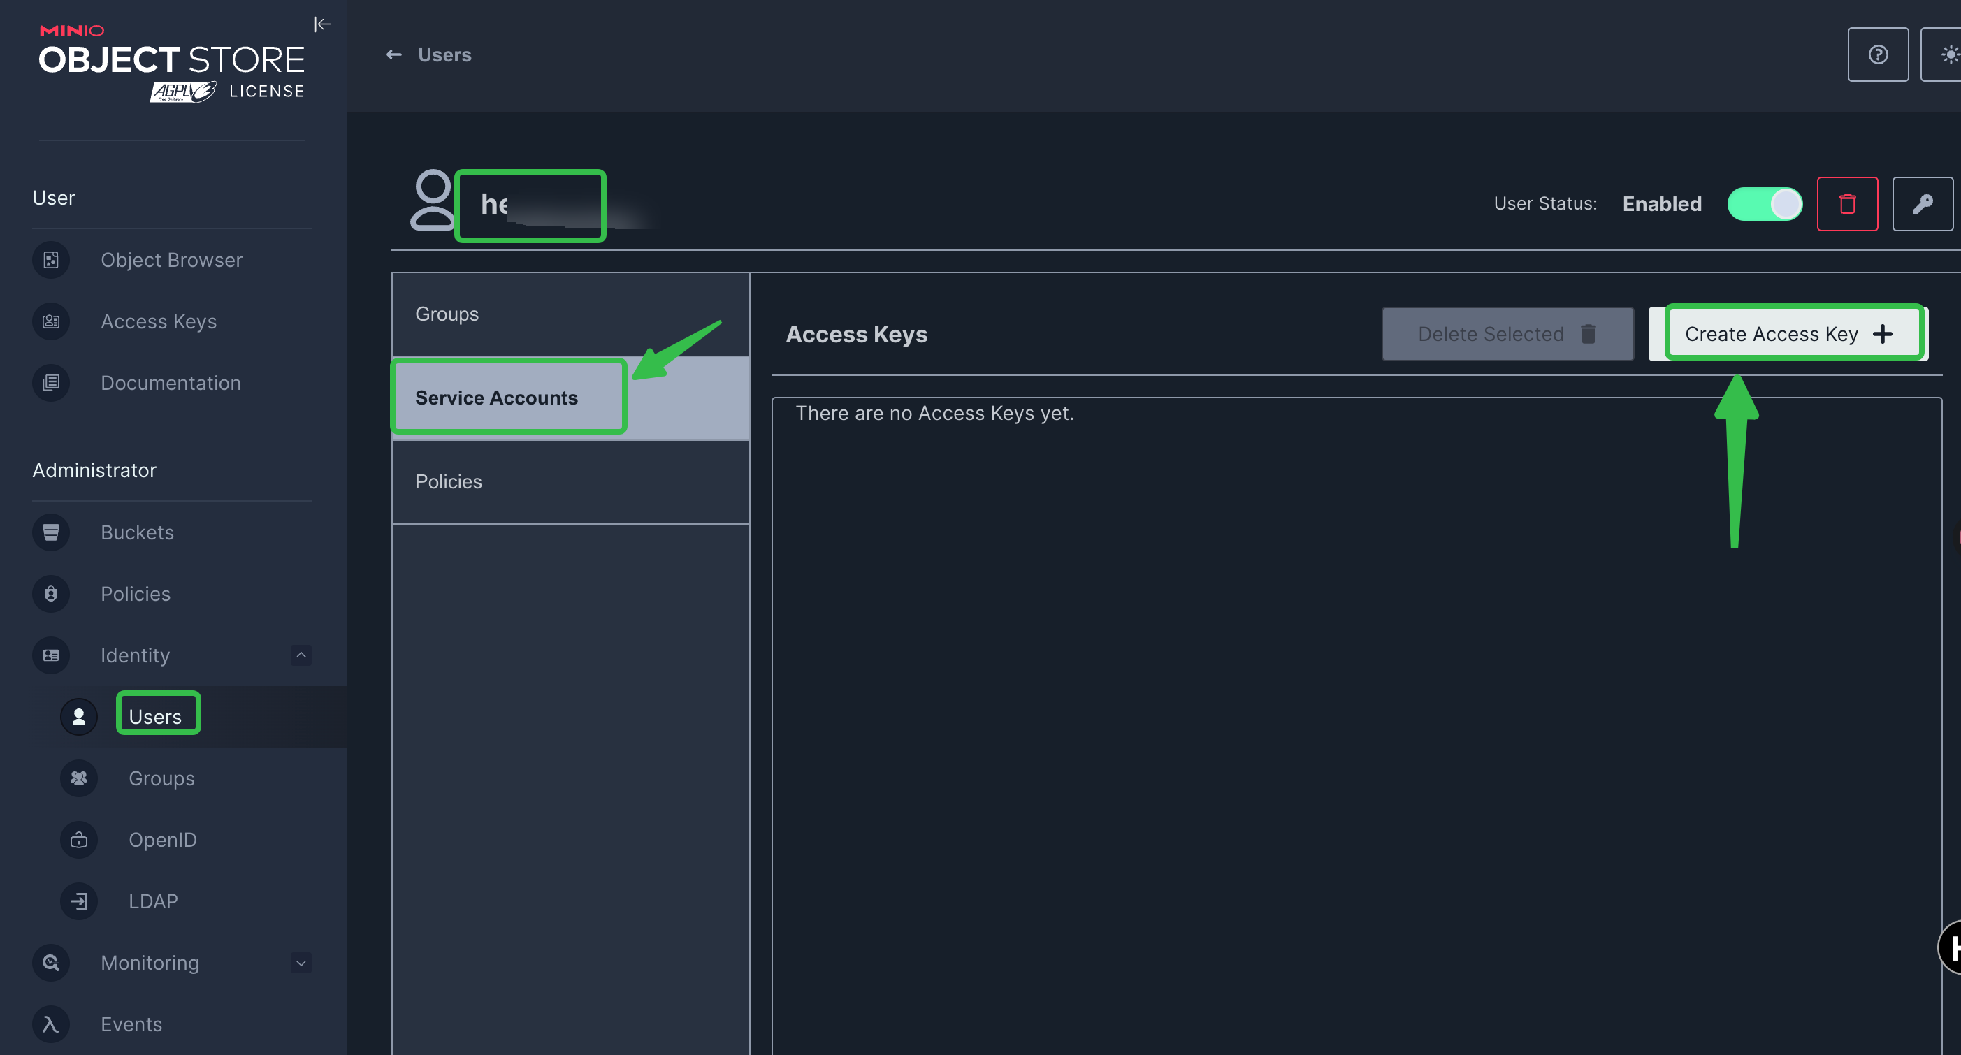
Task: Click Create Access Key button
Action: pos(1788,333)
